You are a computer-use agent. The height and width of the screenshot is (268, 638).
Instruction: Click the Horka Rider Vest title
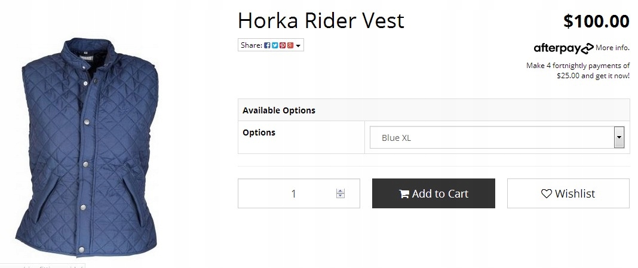321,21
